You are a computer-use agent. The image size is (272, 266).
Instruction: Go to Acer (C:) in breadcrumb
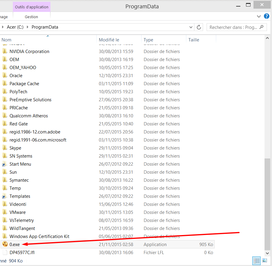pyautogui.click(x=15, y=27)
